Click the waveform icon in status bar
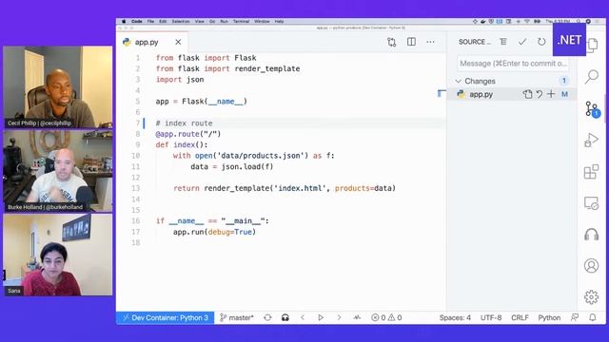 click(x=357, y=317)
